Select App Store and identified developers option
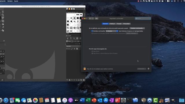Viewport: 185px width, 104px height. point(92,53)
